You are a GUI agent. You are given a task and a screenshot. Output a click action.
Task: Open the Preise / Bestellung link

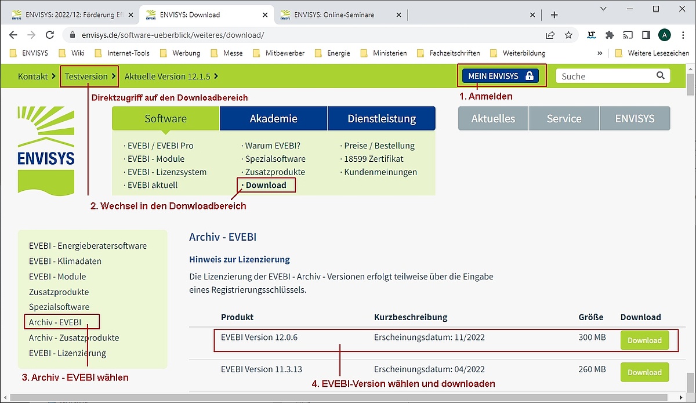[x=379, y=146]
